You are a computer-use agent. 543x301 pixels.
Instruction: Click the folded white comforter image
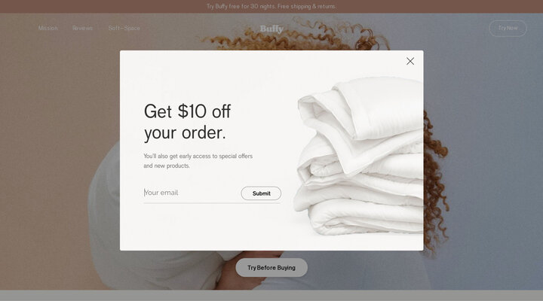point(359,157)
